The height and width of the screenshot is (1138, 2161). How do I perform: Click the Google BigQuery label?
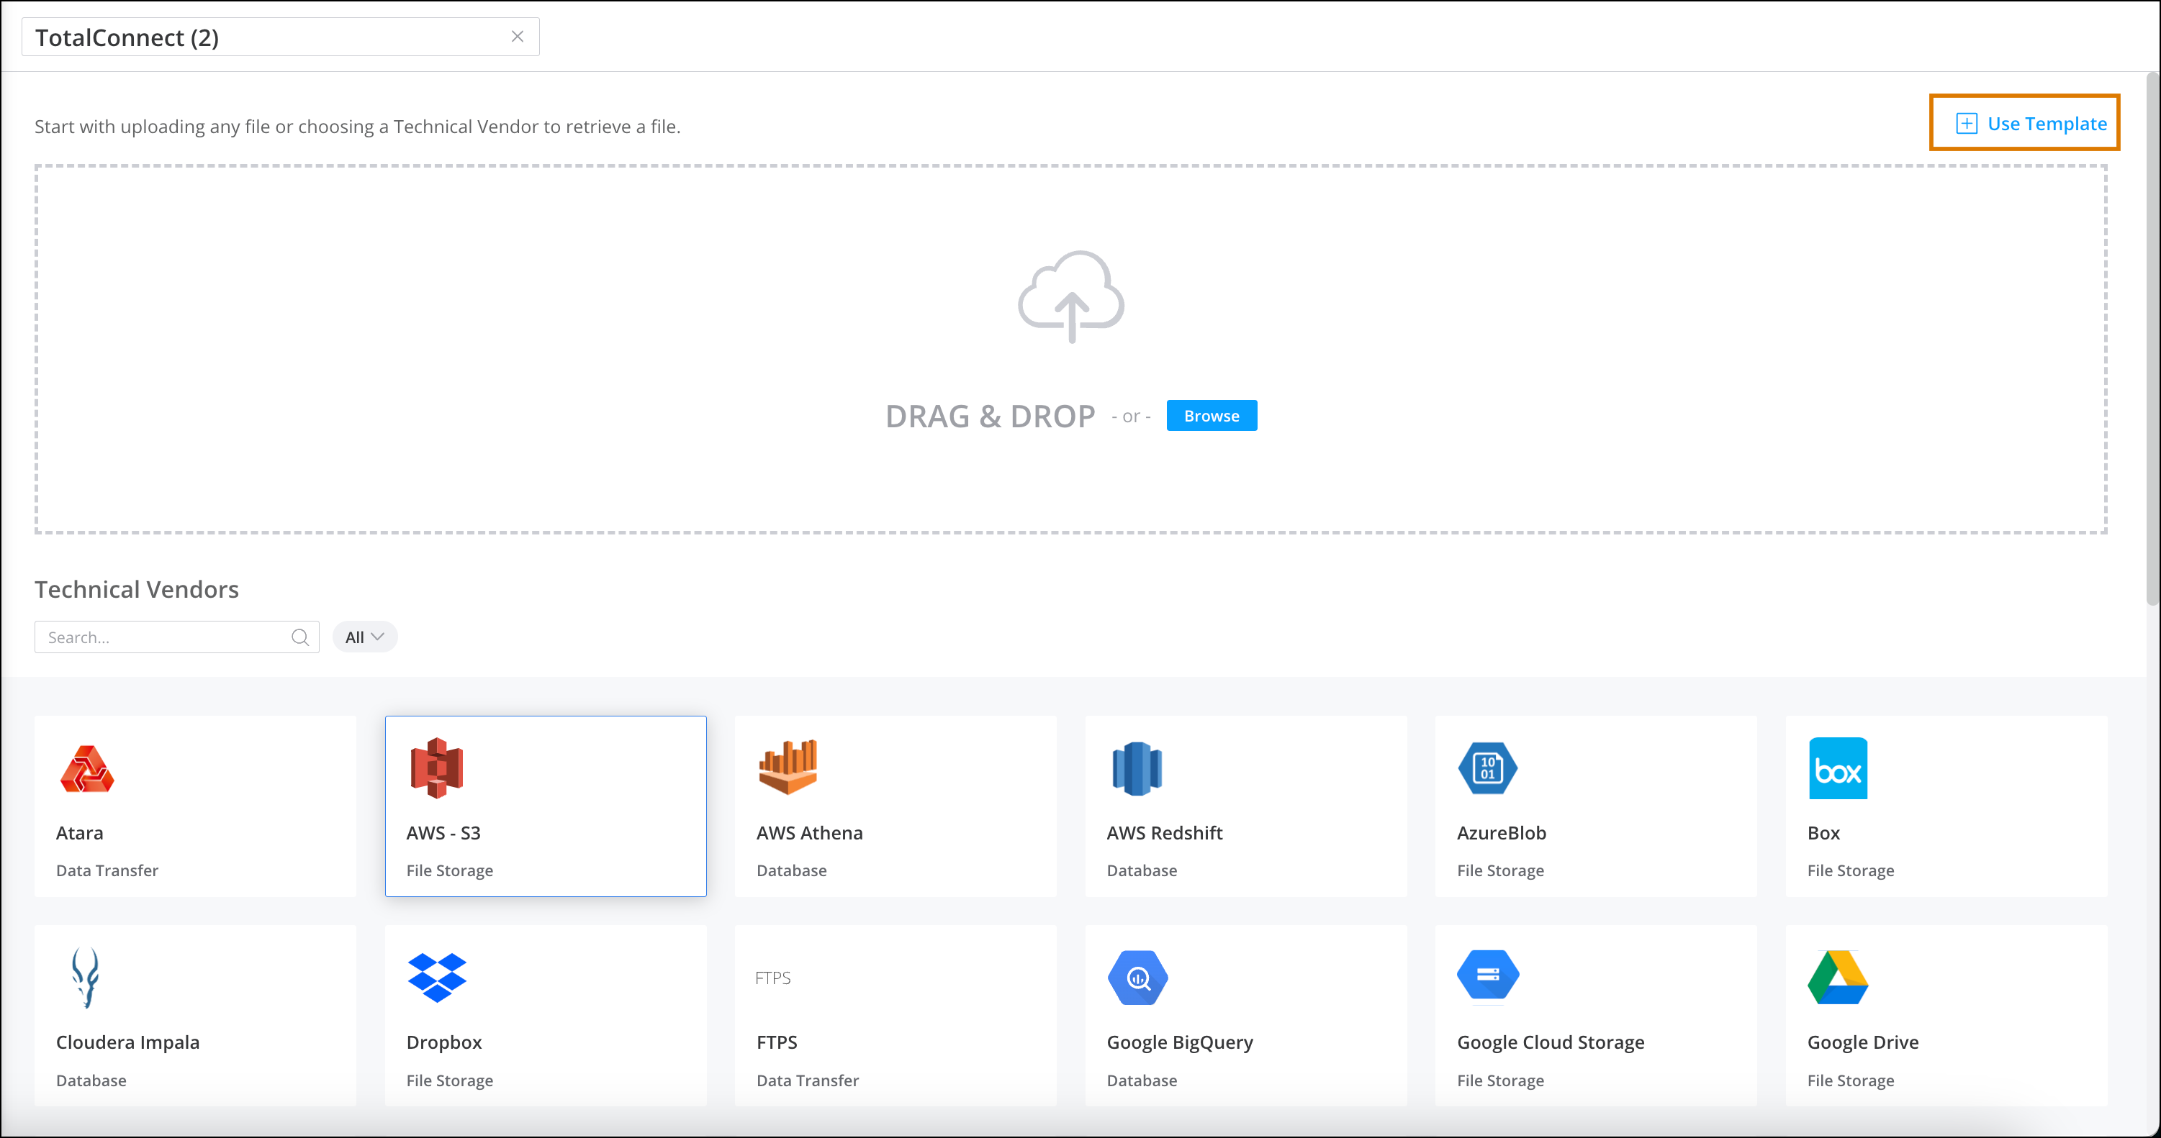coord(1178,1042)
